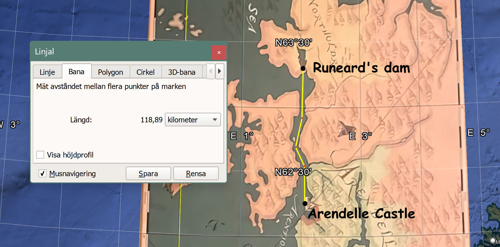Viewport: 500px width, 247px height.
Task: Click the Runeard's dam marker dot
Action: pyautogui.click(x=303, y=68)
